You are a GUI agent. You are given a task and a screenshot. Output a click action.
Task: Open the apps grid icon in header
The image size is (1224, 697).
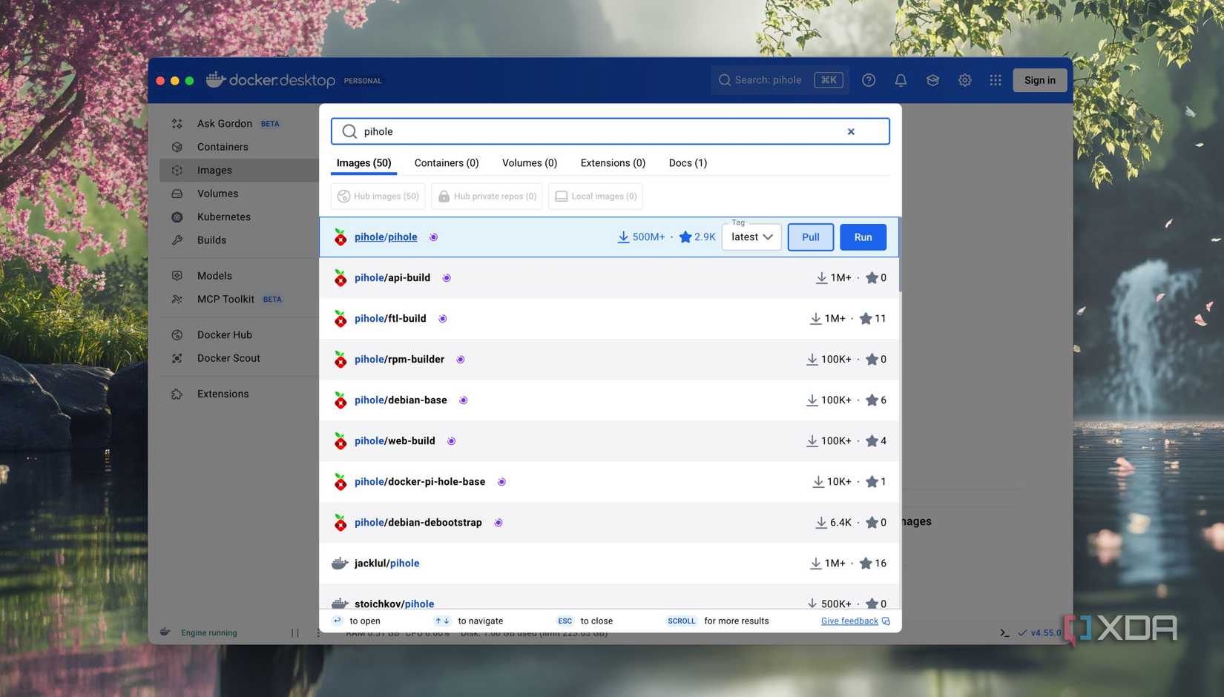click(x=996, y=80)
